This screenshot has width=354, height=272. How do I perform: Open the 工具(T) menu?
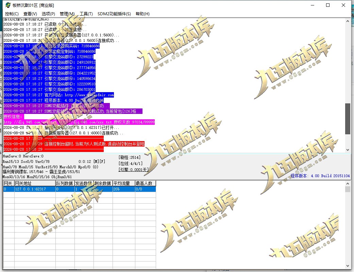(x=86, y=14)
